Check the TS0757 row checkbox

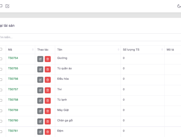point(1,90)
